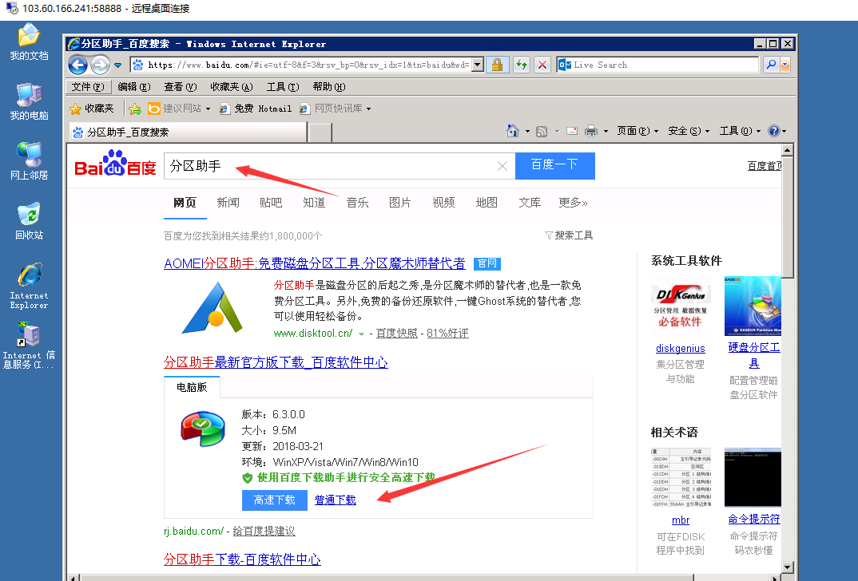Switch to the 图片 search tab
Image resolution: width=858 pixels, height=581 pixels.
point(400,203)
